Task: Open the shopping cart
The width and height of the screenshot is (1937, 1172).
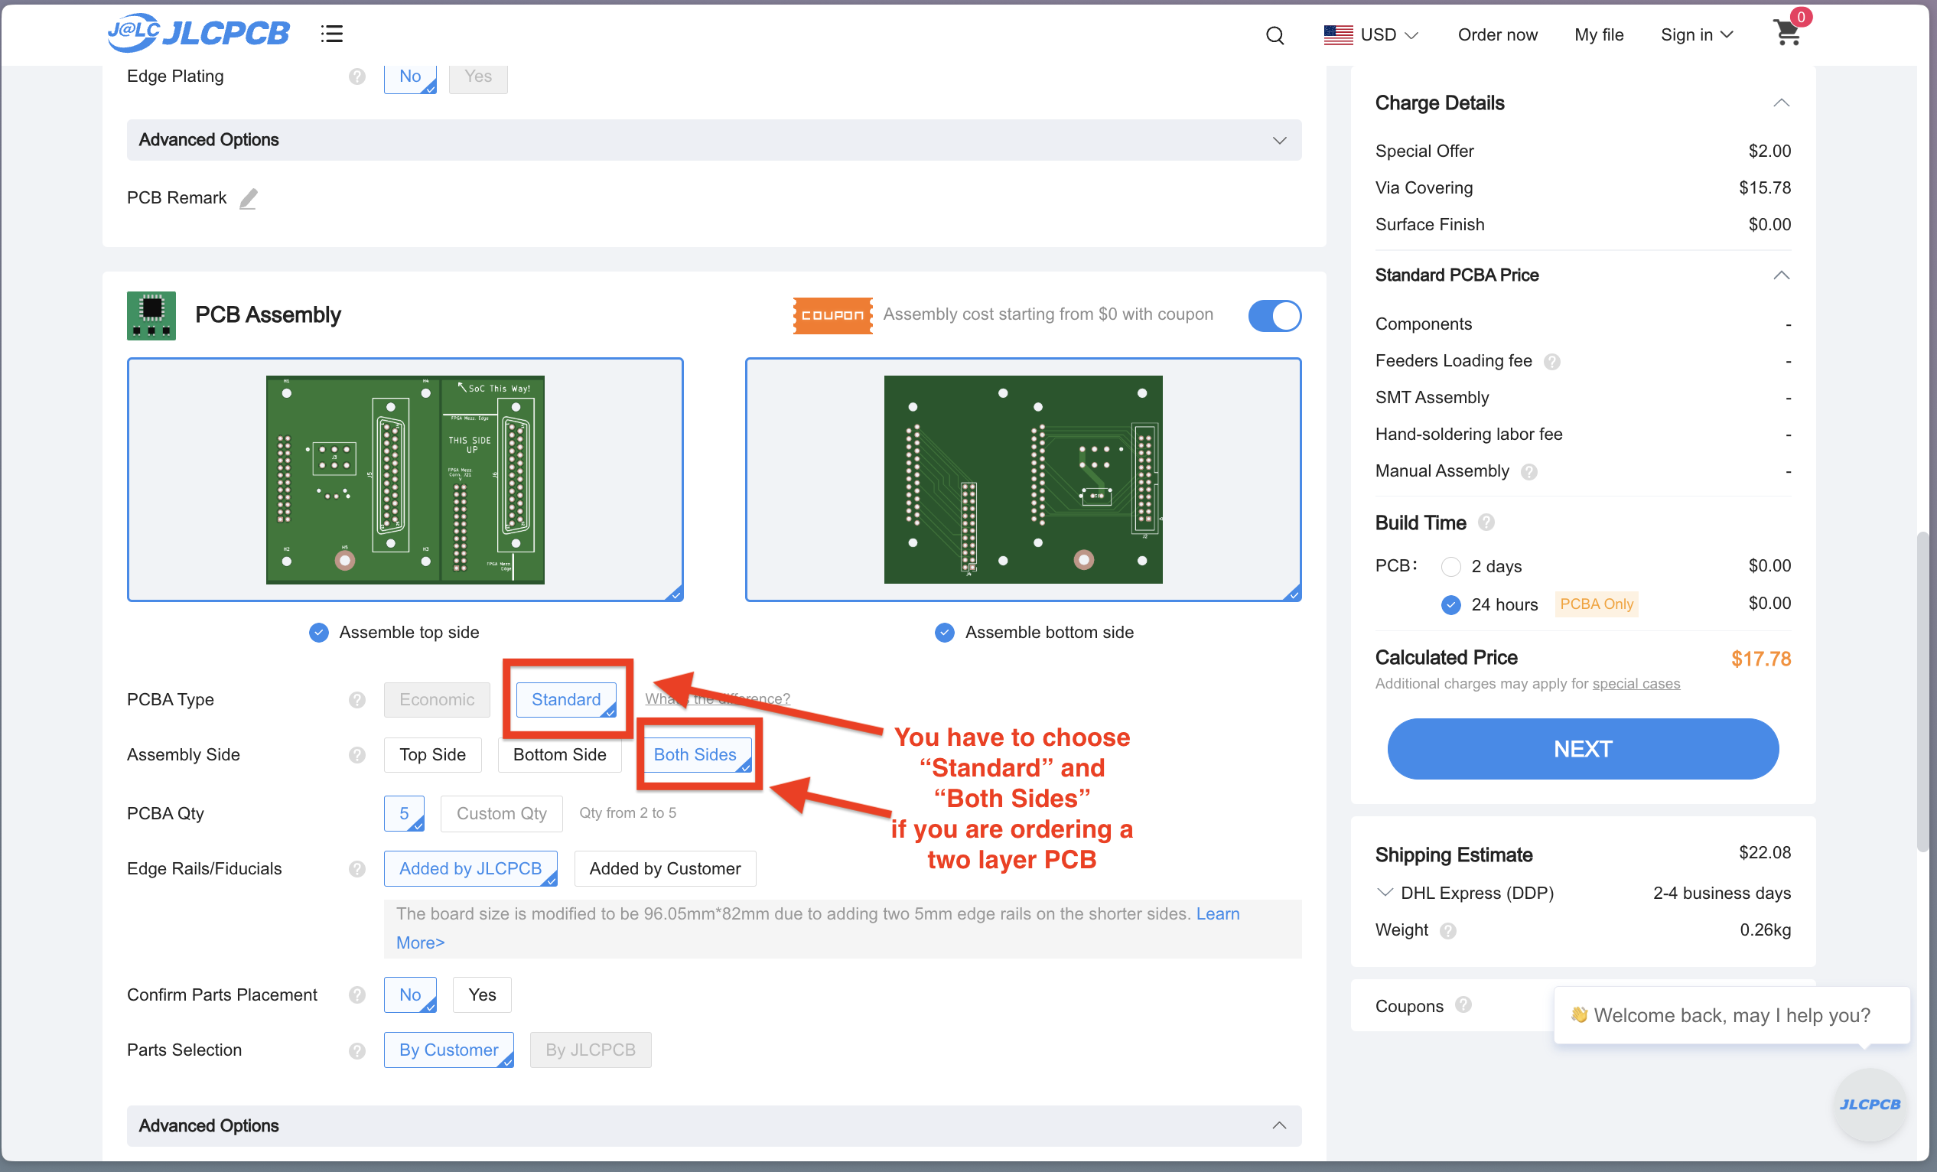Action: click(x=1787, y=33)
